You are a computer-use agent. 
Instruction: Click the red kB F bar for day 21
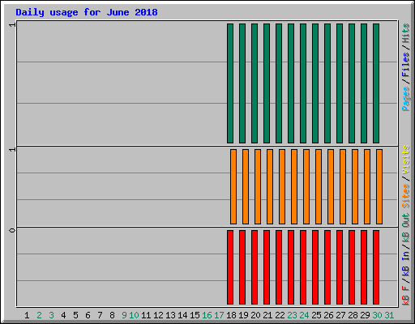click(267, 267)
